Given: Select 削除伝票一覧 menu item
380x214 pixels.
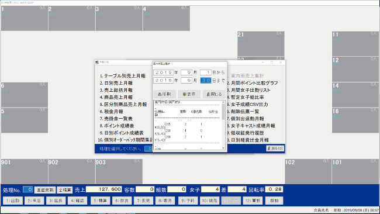Looking at the screenshot, I should tap(243, 112).
